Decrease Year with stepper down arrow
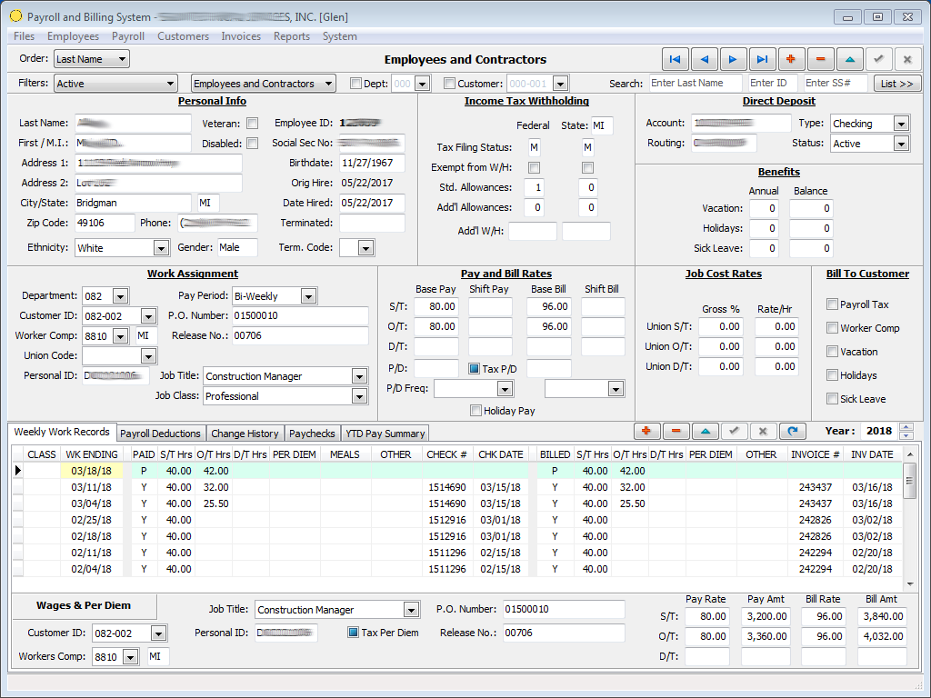The image size is (931, 698). pos(906,435)
